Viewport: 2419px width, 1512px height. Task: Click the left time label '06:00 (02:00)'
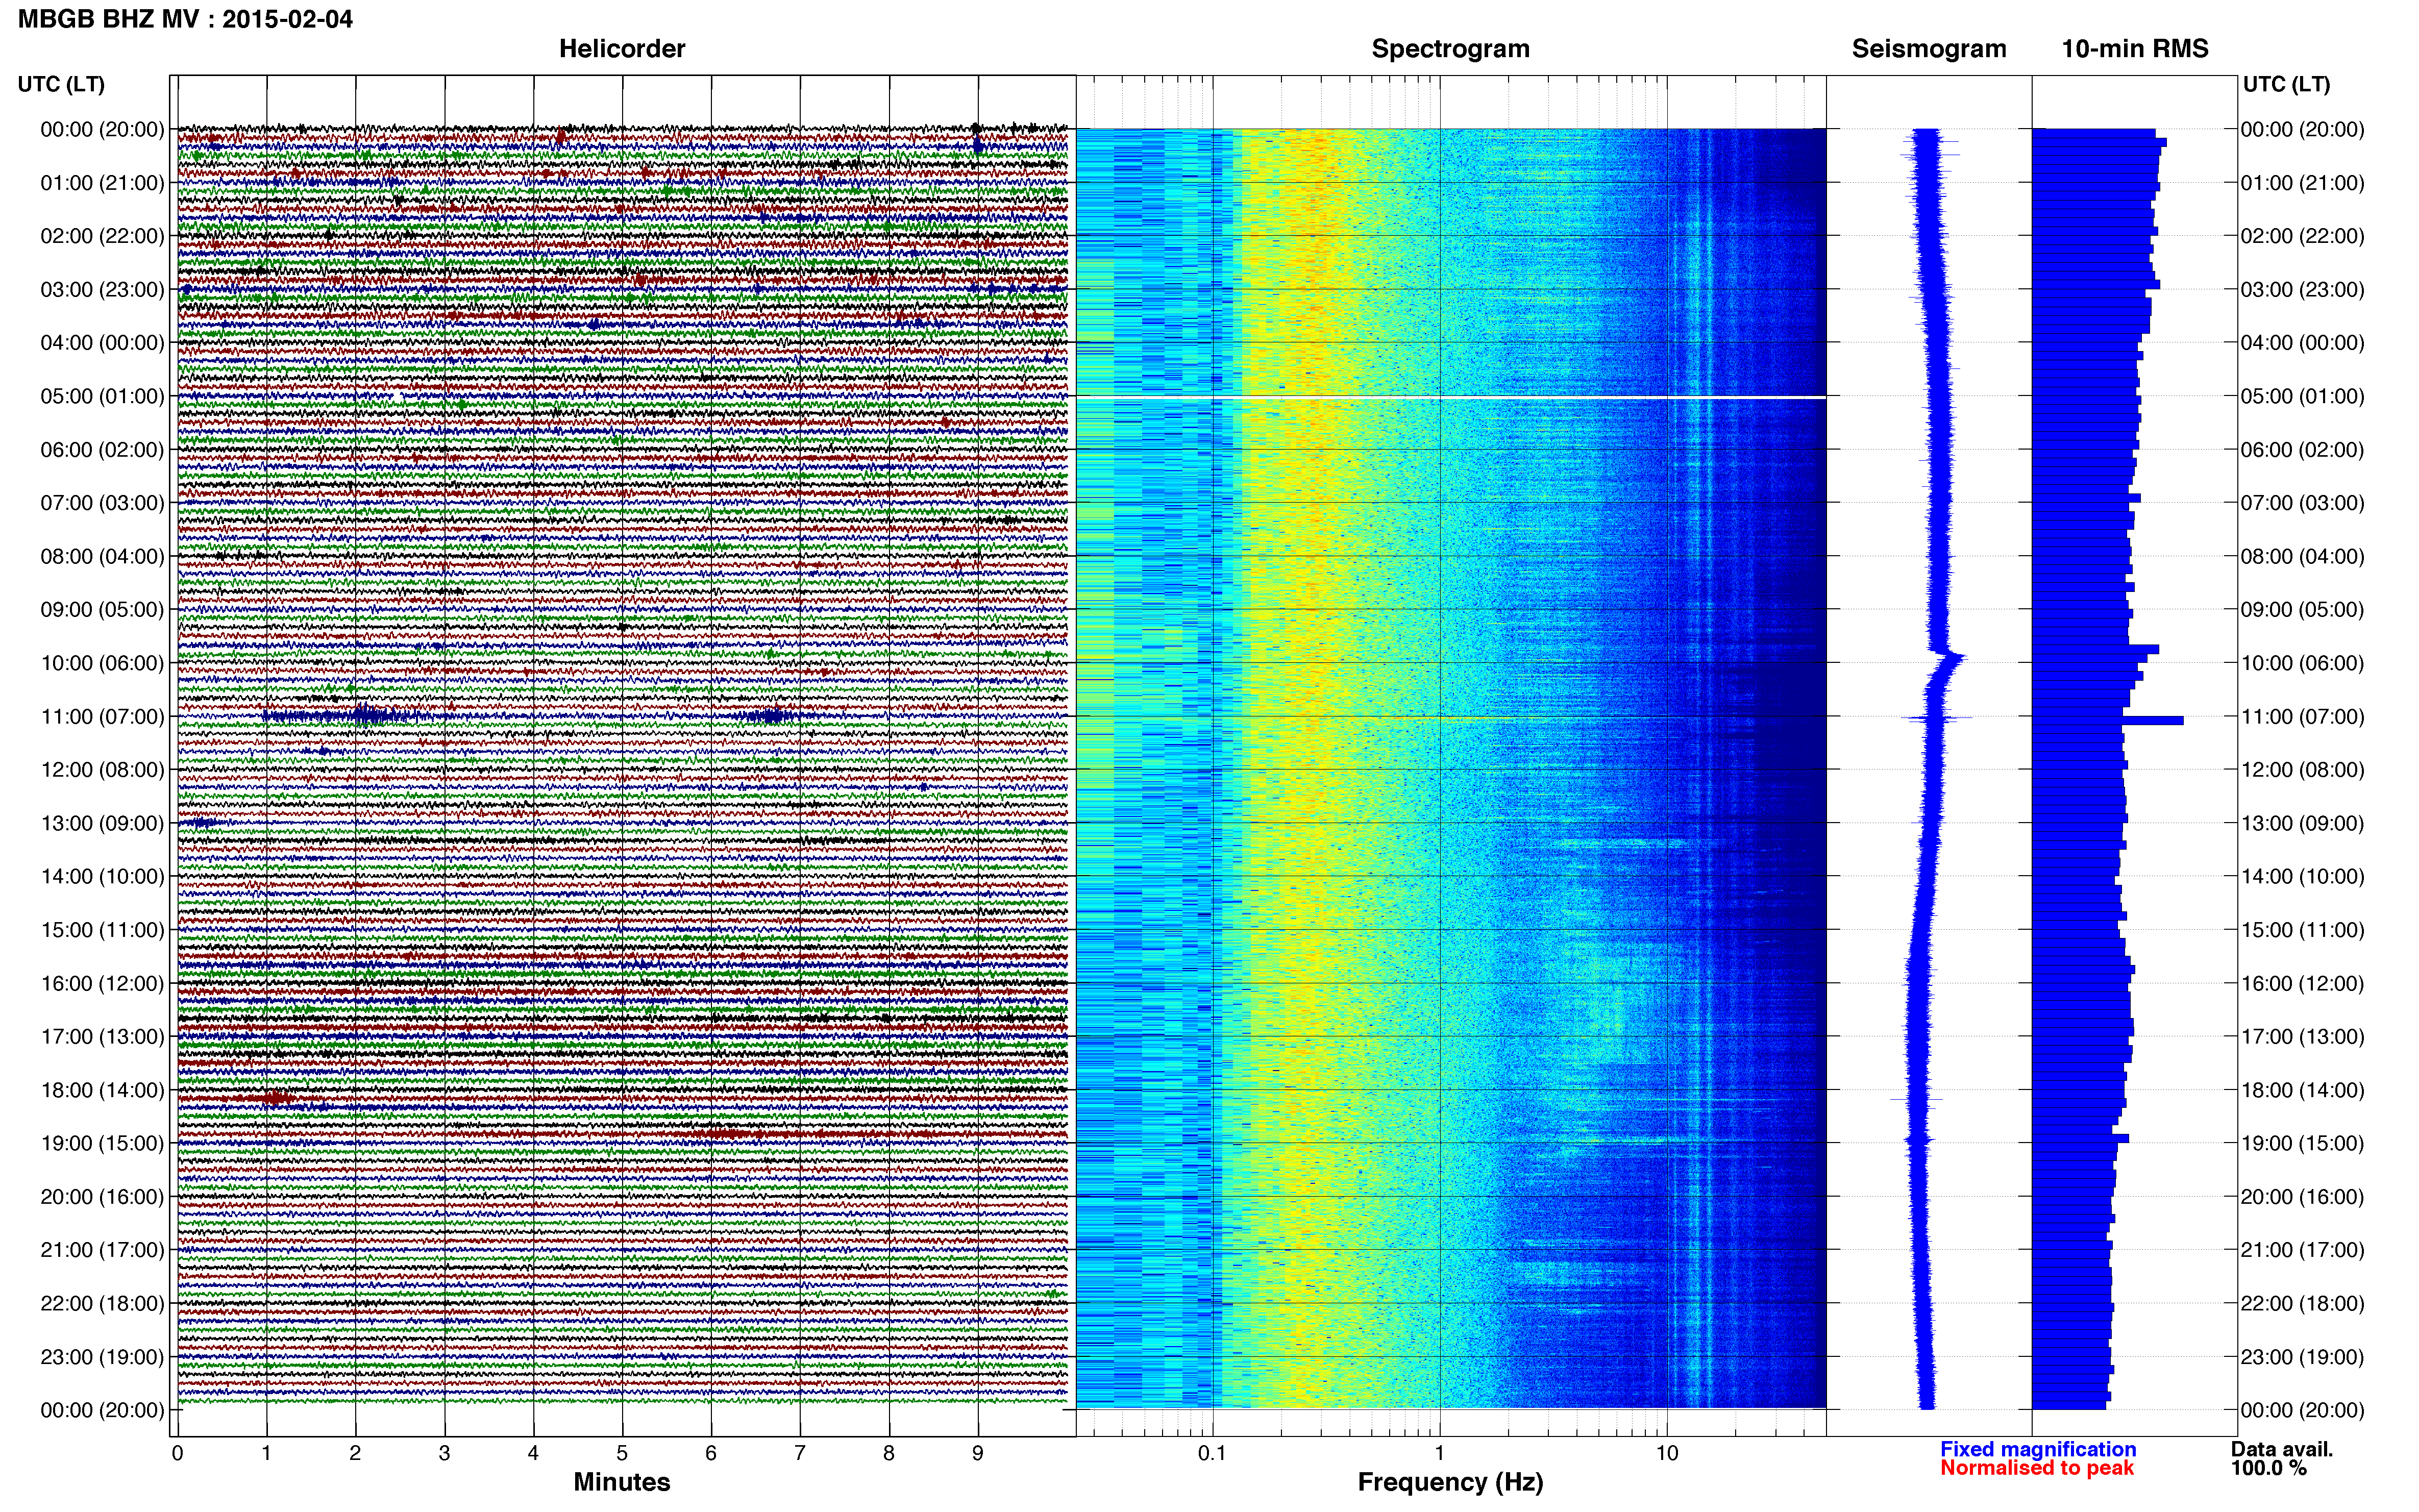[102, 450]
